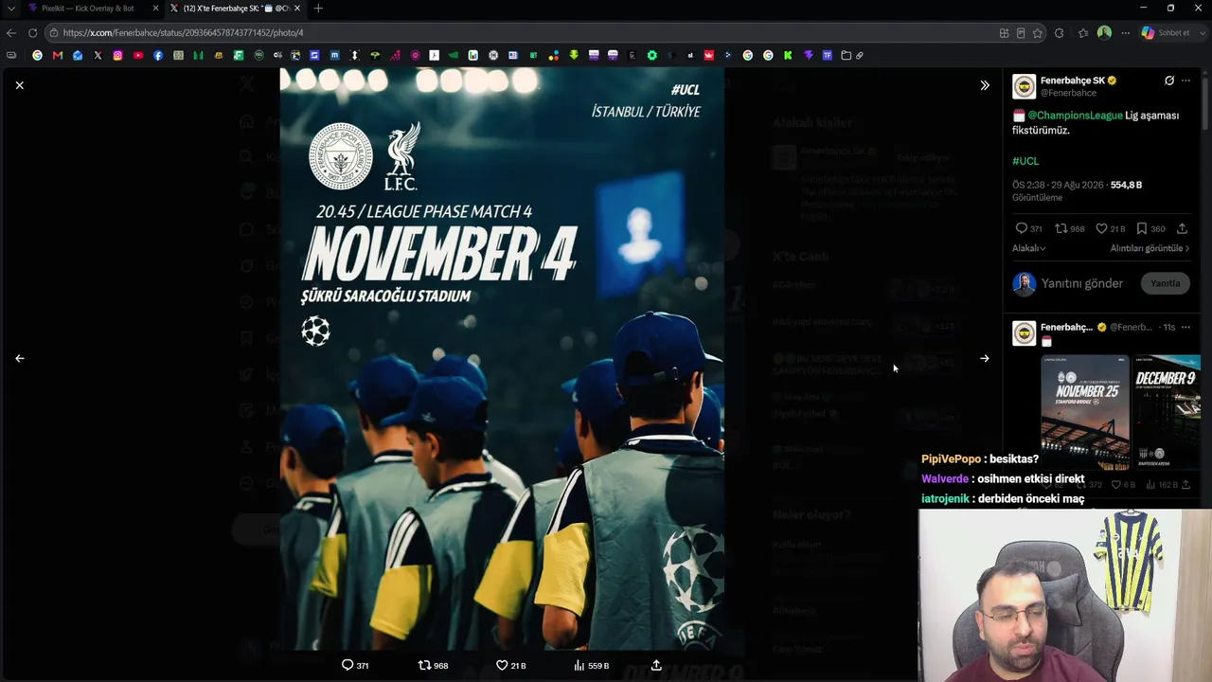This screenshot has height=682, width=1212.
Task: Go back in browser history
Action: point(11,32)
